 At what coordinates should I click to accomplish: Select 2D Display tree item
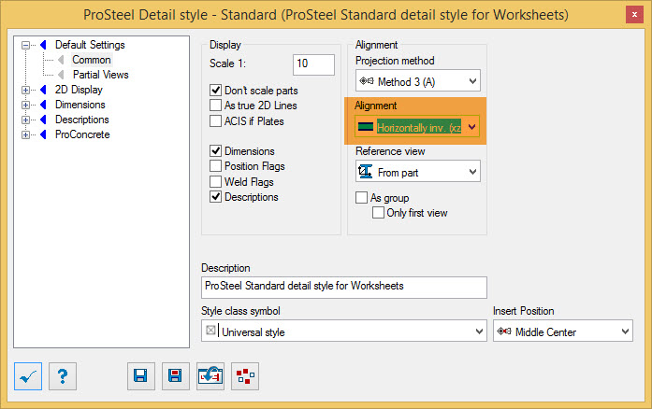(79, 90)
